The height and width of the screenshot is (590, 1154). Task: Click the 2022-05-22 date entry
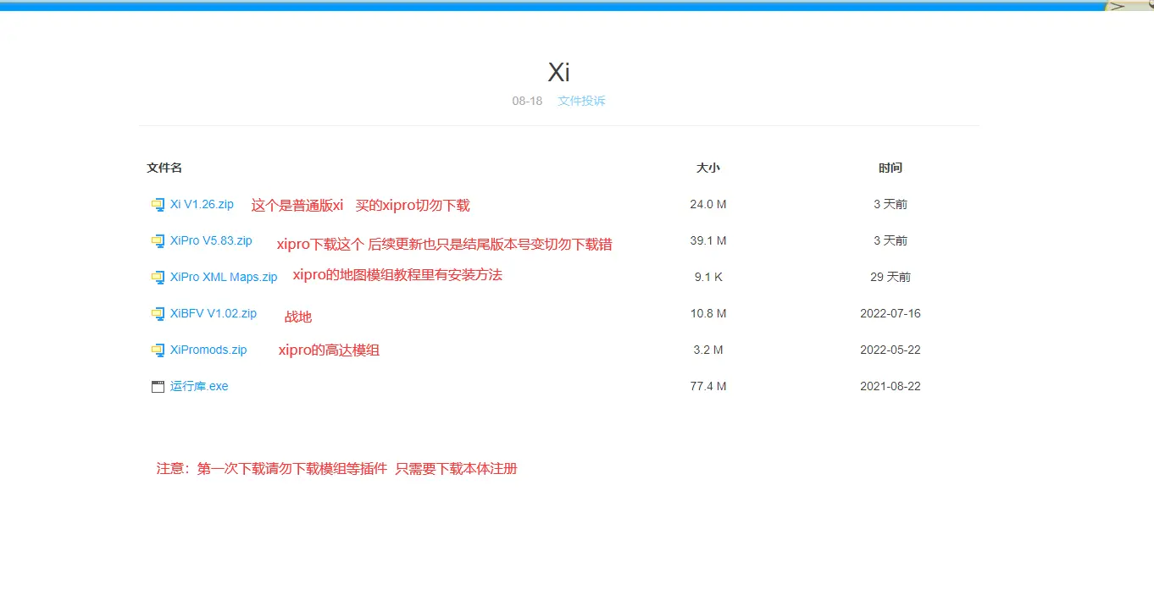click(x=890, y=350)
